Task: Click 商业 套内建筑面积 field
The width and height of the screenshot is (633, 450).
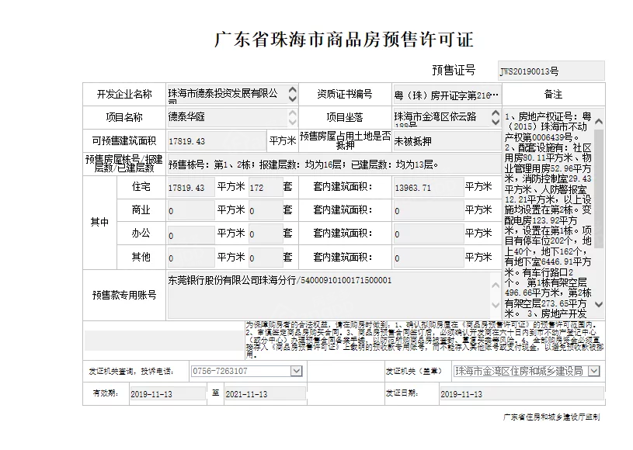Action: coord(428,210)
